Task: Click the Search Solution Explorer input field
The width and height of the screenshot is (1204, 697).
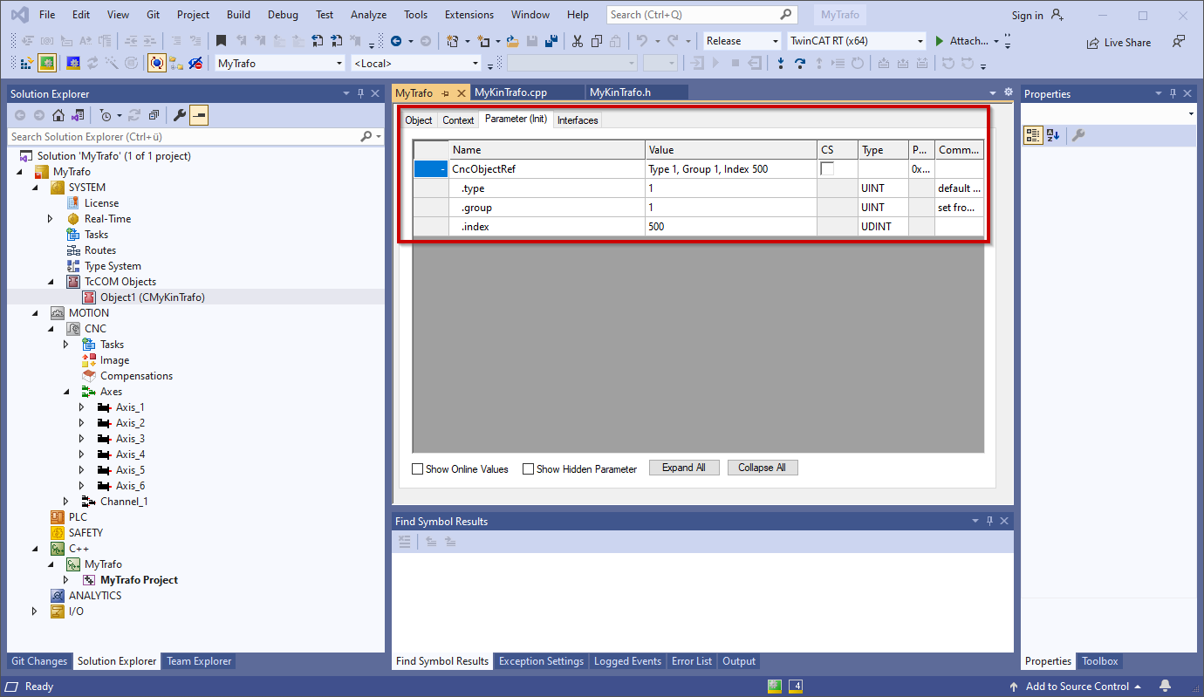Action: 184,137
